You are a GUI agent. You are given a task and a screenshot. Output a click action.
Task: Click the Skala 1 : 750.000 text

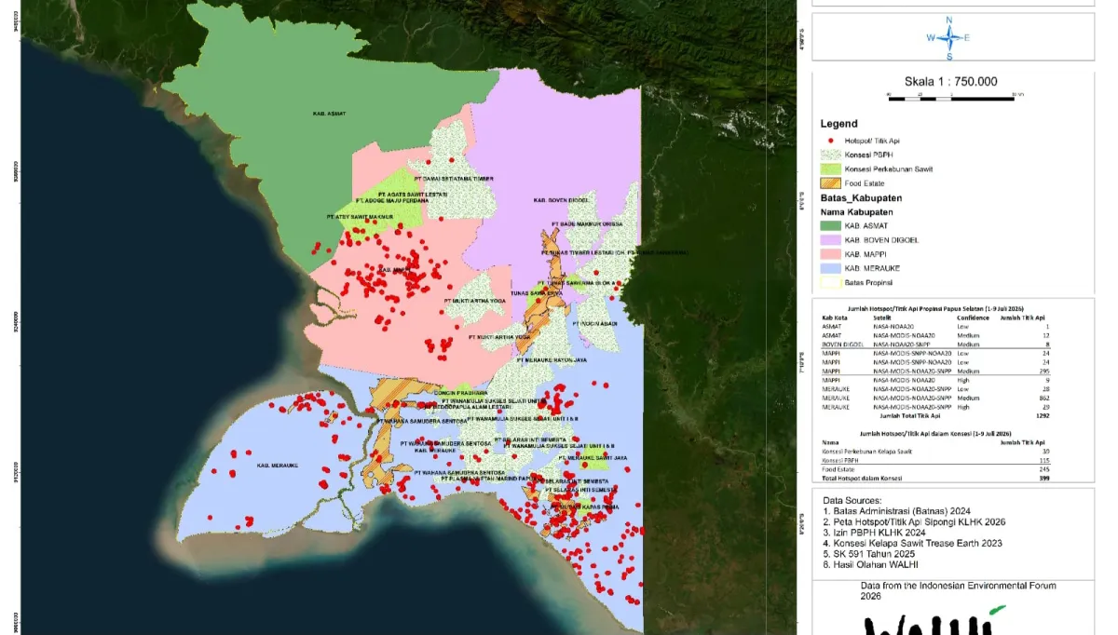tap(950, 81)
